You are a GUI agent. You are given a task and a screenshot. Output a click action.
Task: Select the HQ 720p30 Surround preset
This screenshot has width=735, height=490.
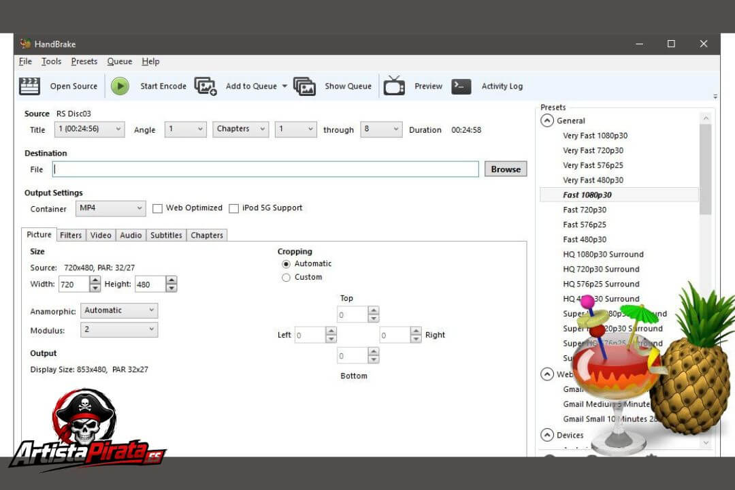[x=601, y=269]
